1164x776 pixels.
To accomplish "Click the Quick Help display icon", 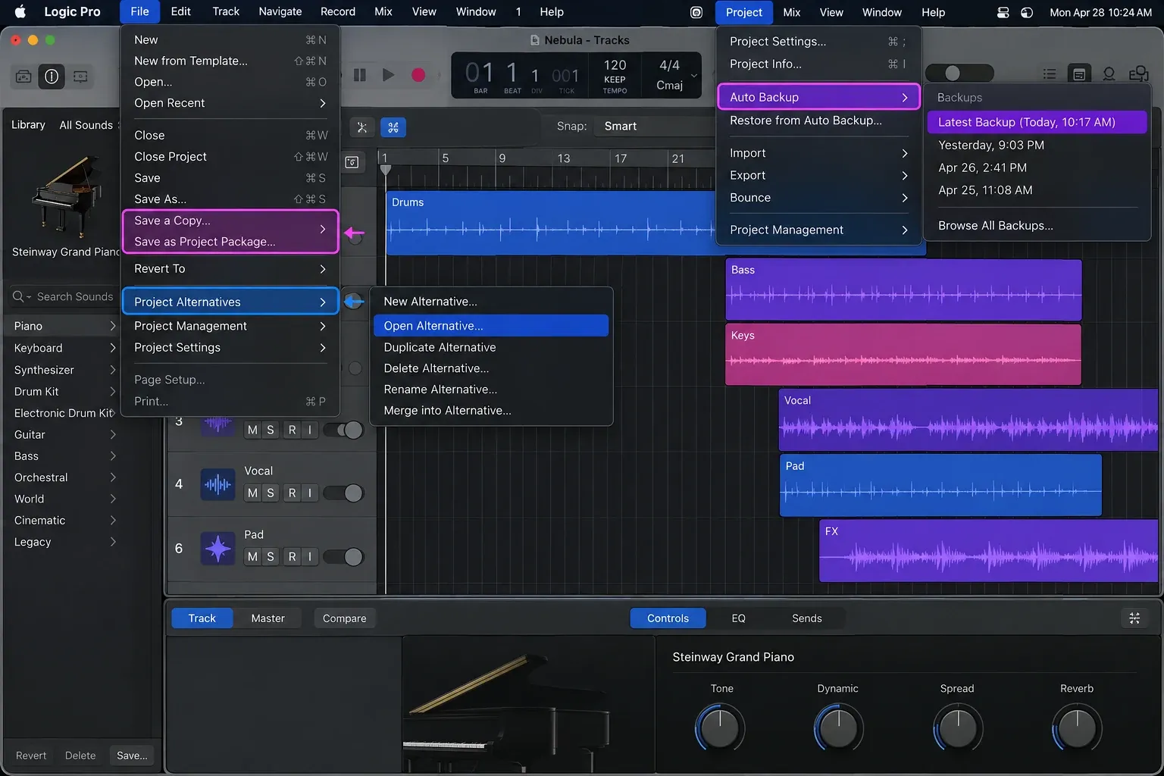I will point(80,76).
